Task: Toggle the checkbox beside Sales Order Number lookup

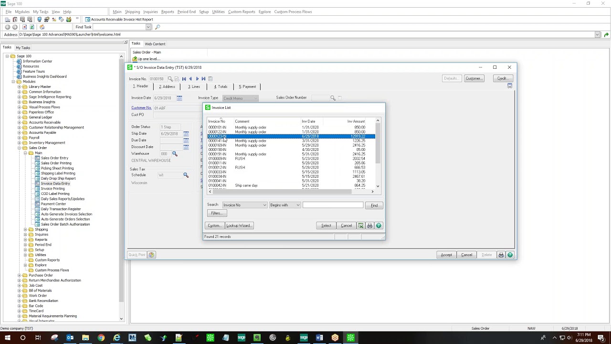Action: pos(340,98)
